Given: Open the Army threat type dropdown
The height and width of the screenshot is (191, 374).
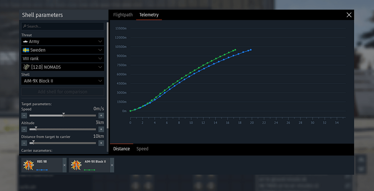Looking at the screenshot, I should [63, 41].
